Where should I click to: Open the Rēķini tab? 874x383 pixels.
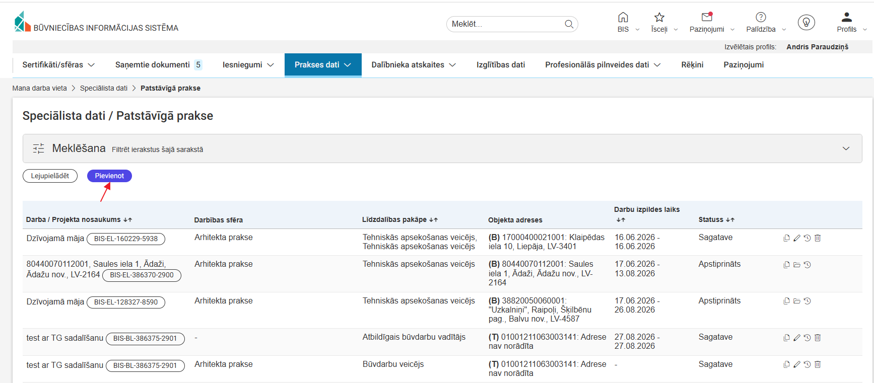point(692,65)
